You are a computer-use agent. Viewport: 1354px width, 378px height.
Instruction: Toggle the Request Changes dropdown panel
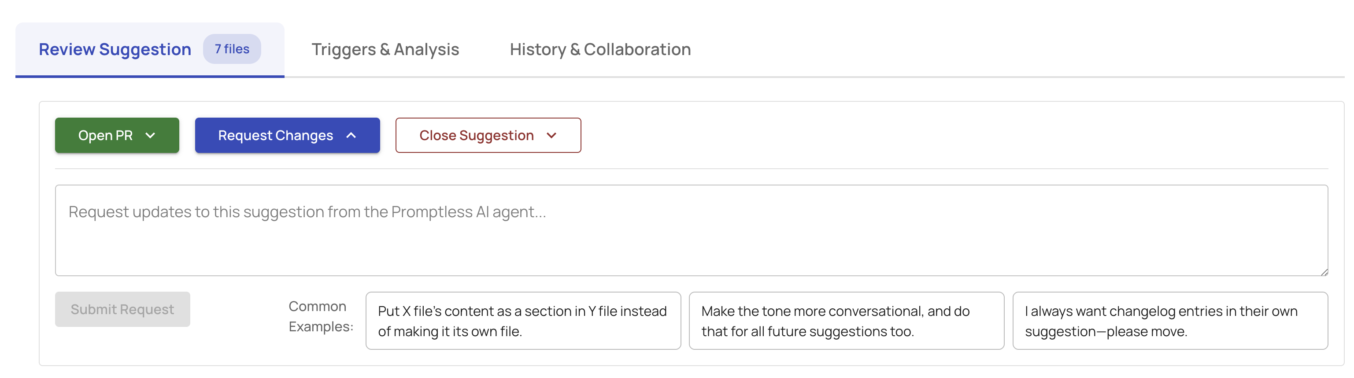(x=287, y=136)
